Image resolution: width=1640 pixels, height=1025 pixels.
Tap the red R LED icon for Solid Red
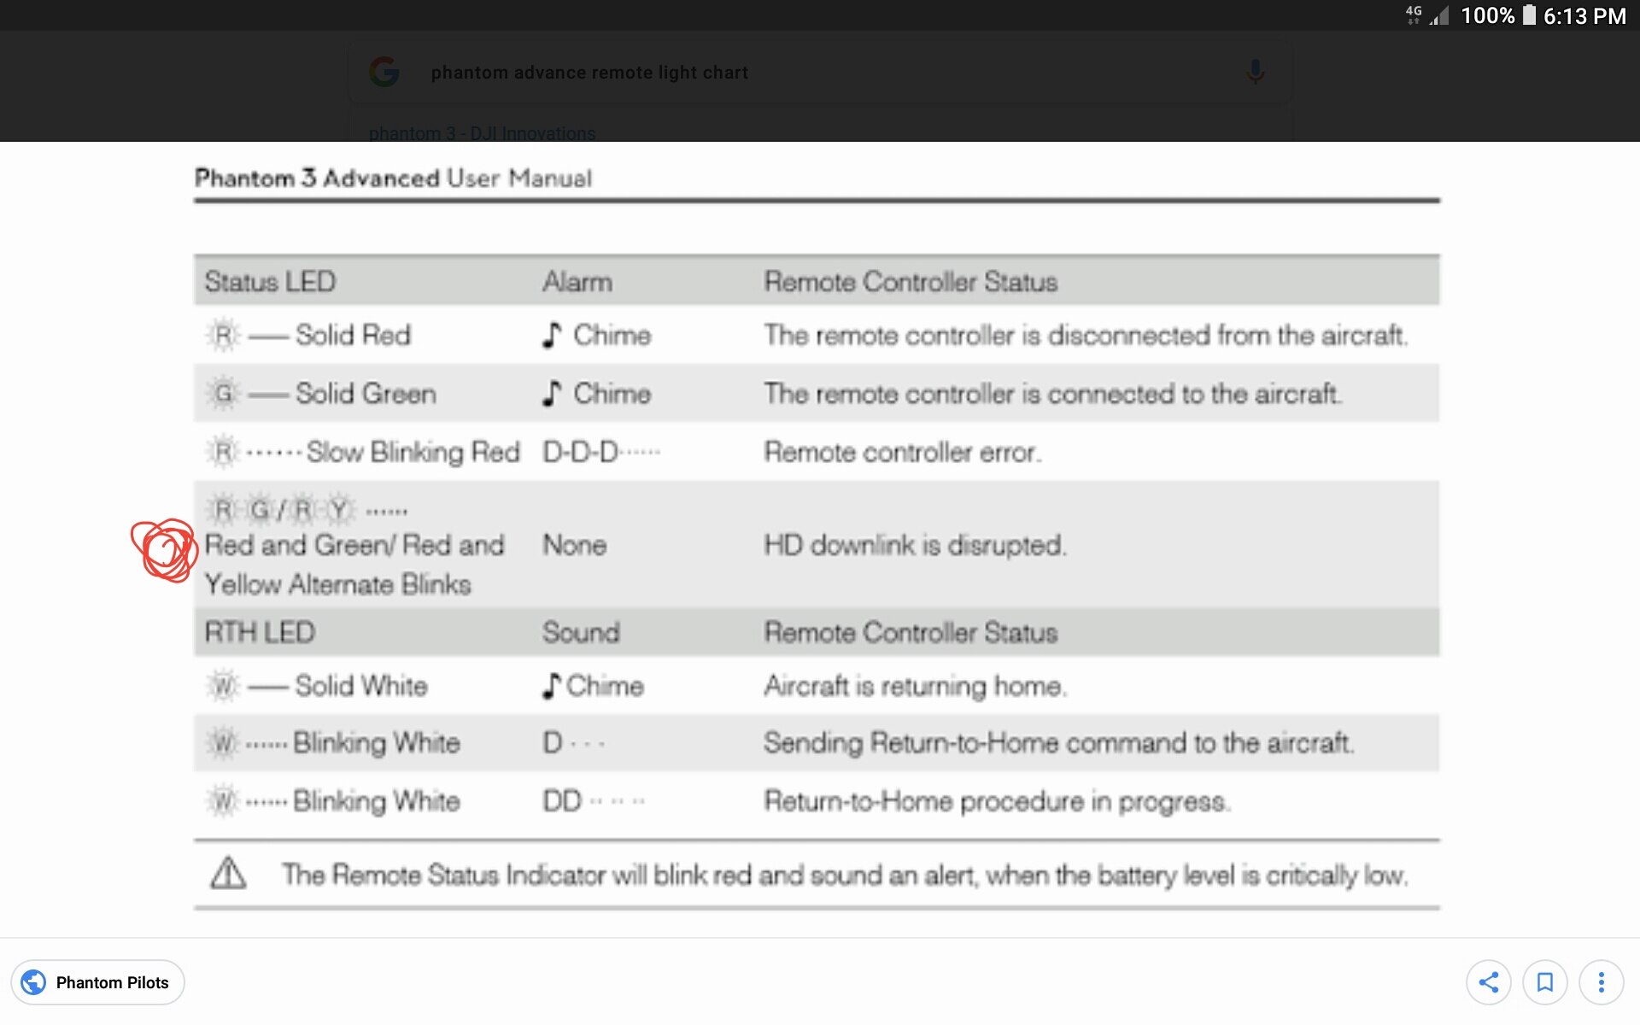(x=223, y=335)
